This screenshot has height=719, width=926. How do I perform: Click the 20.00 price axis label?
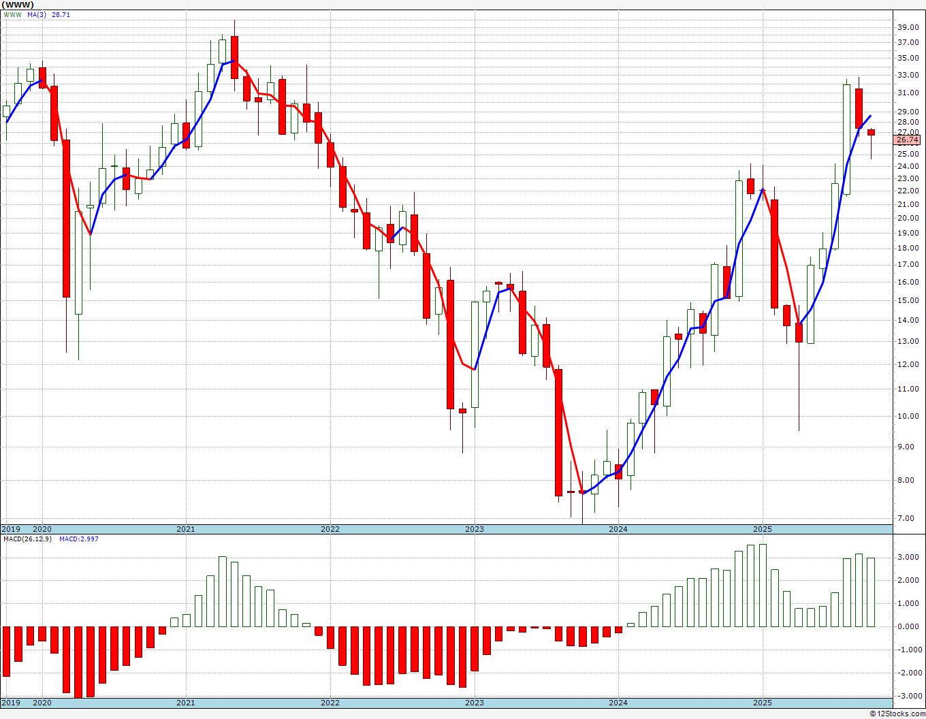[x=907, y=219]
